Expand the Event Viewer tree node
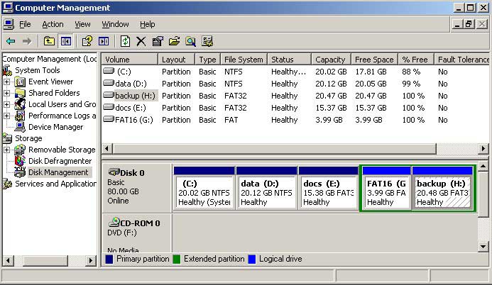The width and height of the screenshot is (492, 285). 7,82
